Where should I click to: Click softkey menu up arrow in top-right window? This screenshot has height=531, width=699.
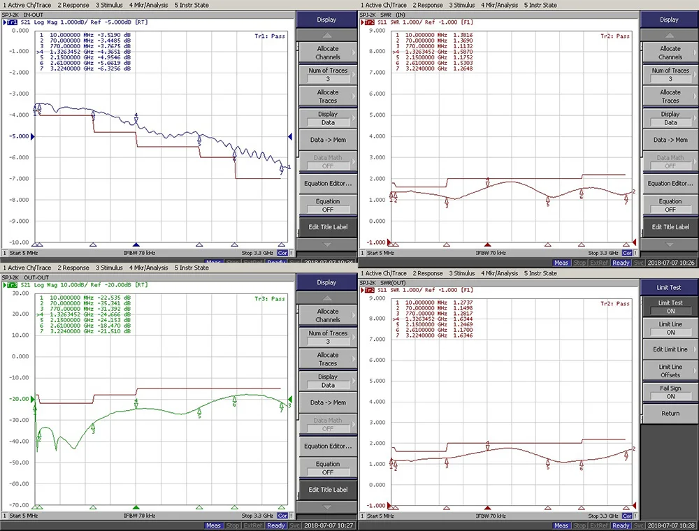pos(670,35)
